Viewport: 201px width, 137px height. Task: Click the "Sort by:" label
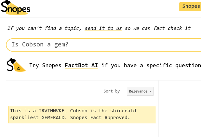pos(113,91)
